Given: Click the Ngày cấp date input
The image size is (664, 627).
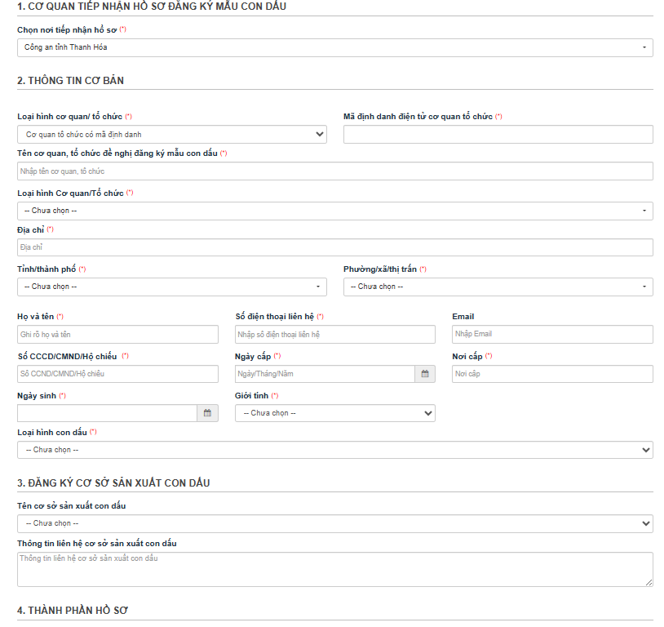Looking at the screenshot, I should coord(324,374).
